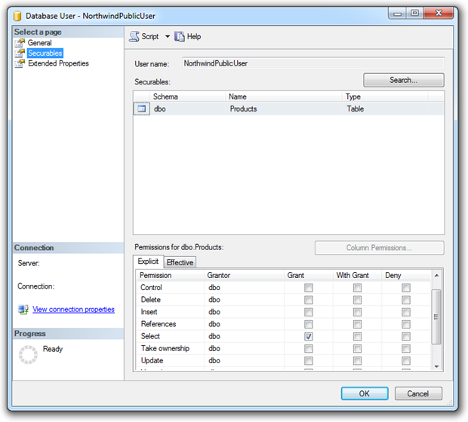Open the General page
468x422 pixels.
pos(39,43)
